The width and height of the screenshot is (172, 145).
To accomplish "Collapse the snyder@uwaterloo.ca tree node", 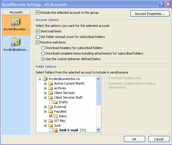I will click(40, 79).
